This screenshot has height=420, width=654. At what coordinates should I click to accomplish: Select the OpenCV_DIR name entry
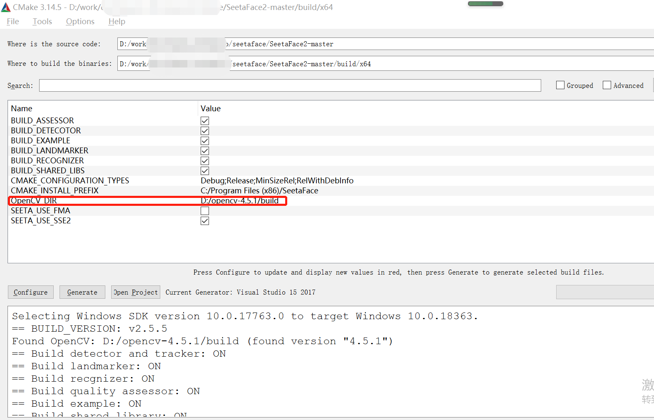point(34,201)
